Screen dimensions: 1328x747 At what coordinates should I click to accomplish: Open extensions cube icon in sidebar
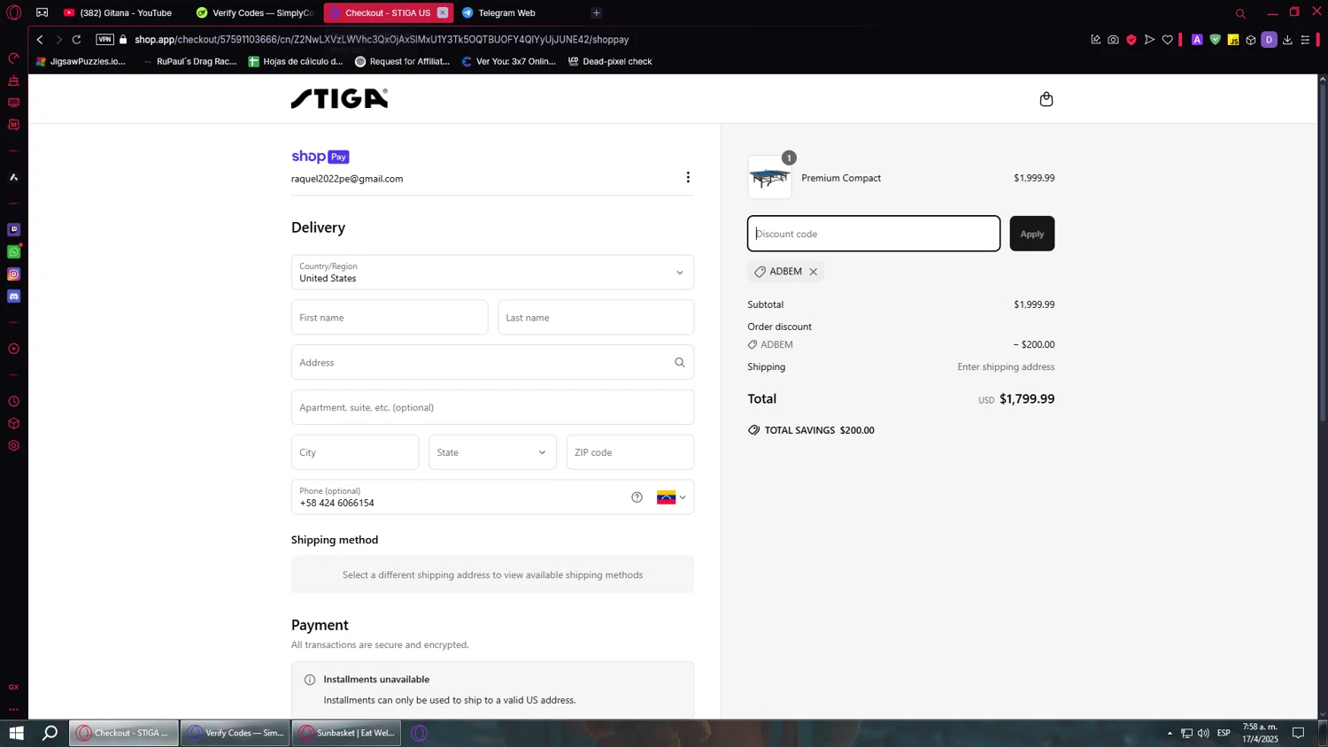(x=13, y=424)
